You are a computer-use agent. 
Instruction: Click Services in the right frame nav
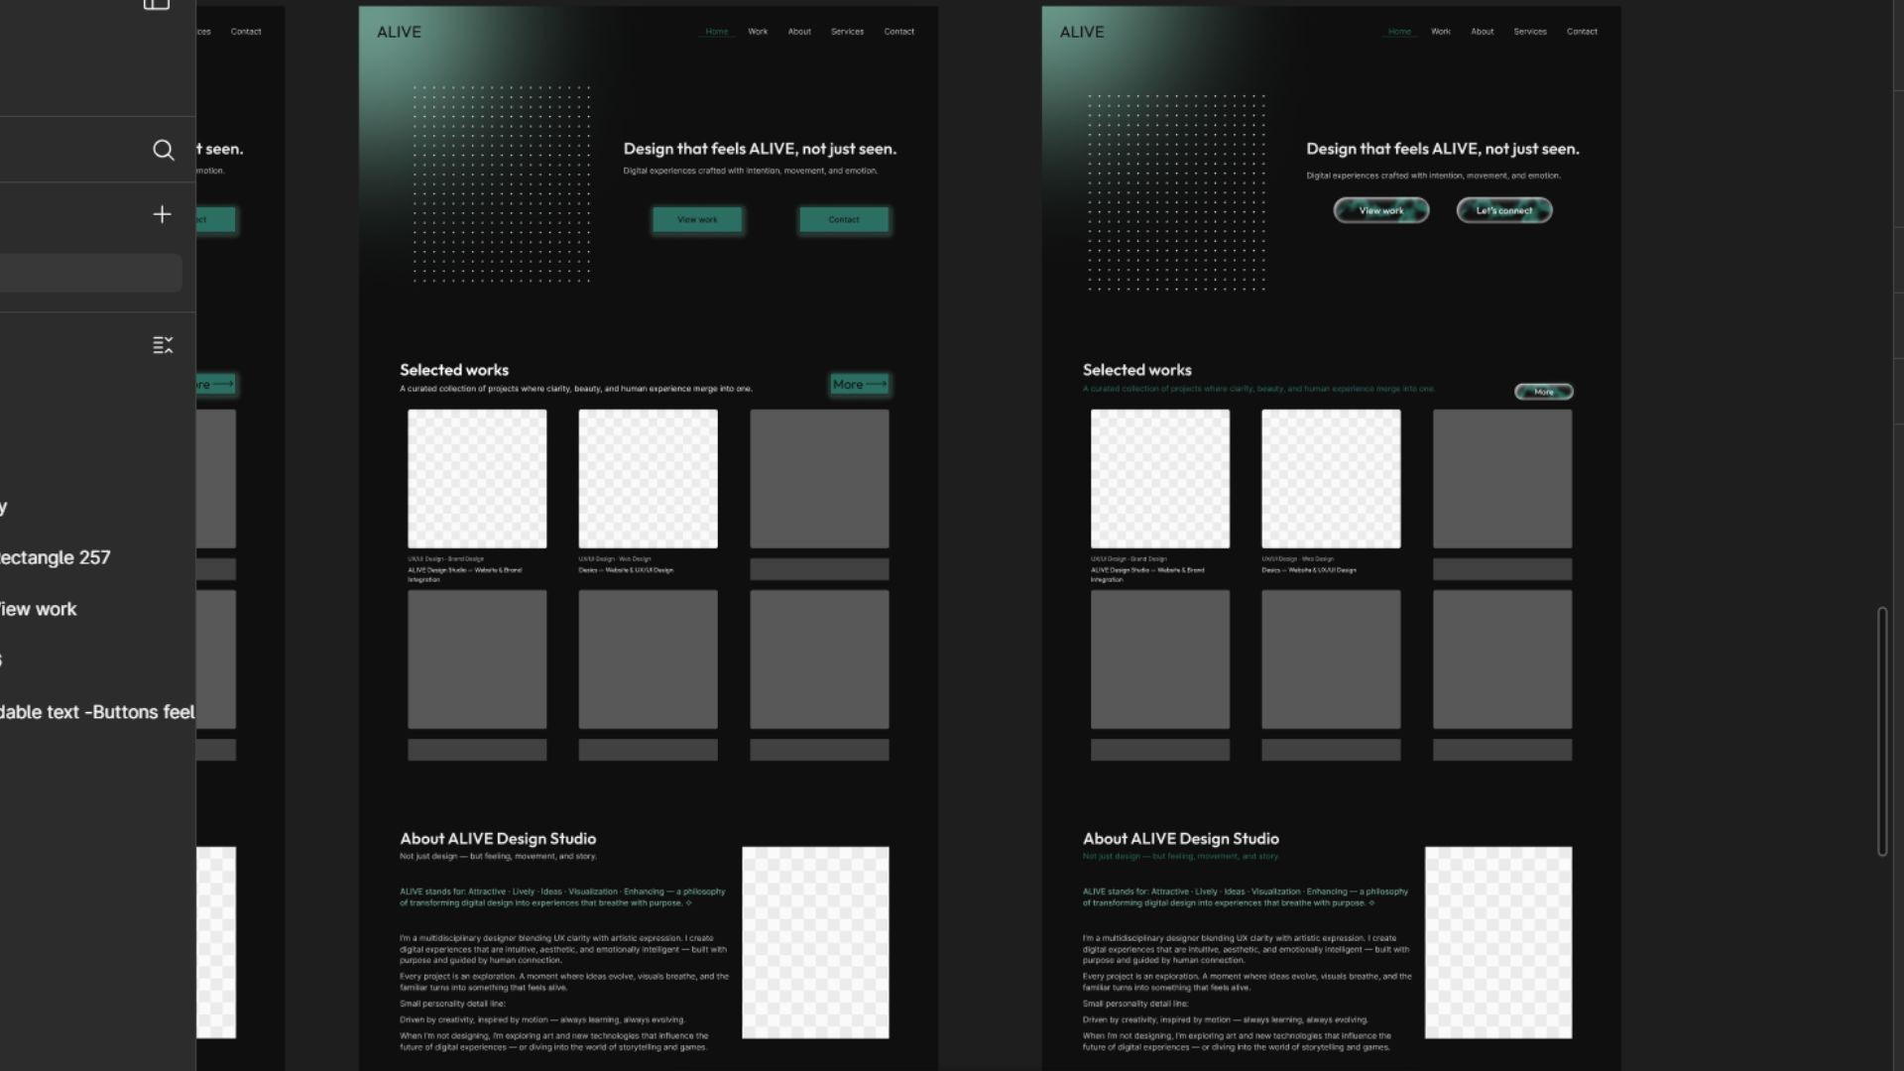click(1529, 32)
